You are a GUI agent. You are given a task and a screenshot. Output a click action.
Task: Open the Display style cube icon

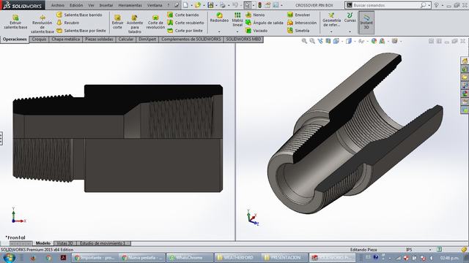(x=349, y=41)
